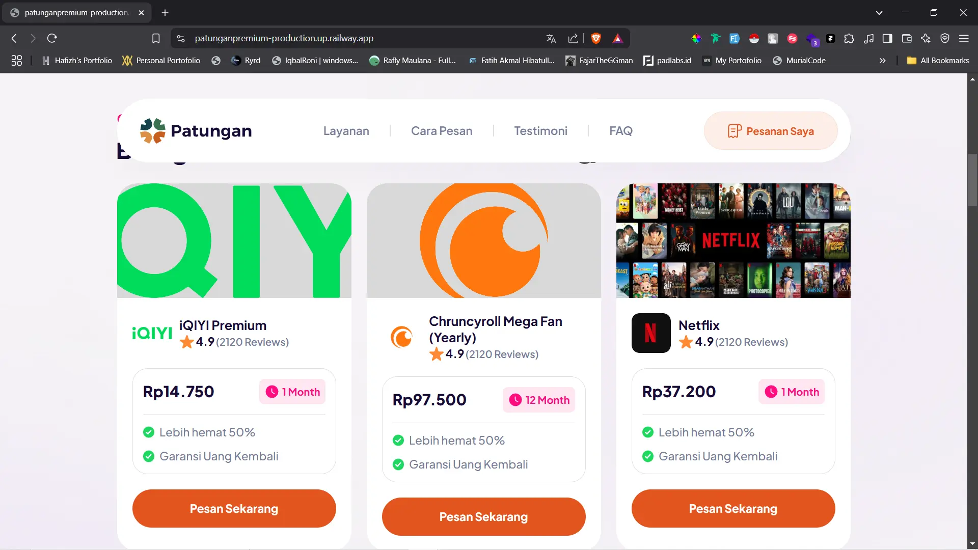The height and width of the screenshot is (550, 978).
Task: Open Brave Shields lion icon
Action: (x=596, y=38)
